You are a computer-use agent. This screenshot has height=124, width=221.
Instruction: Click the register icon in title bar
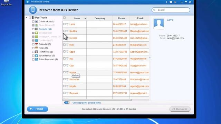[175, 2]
